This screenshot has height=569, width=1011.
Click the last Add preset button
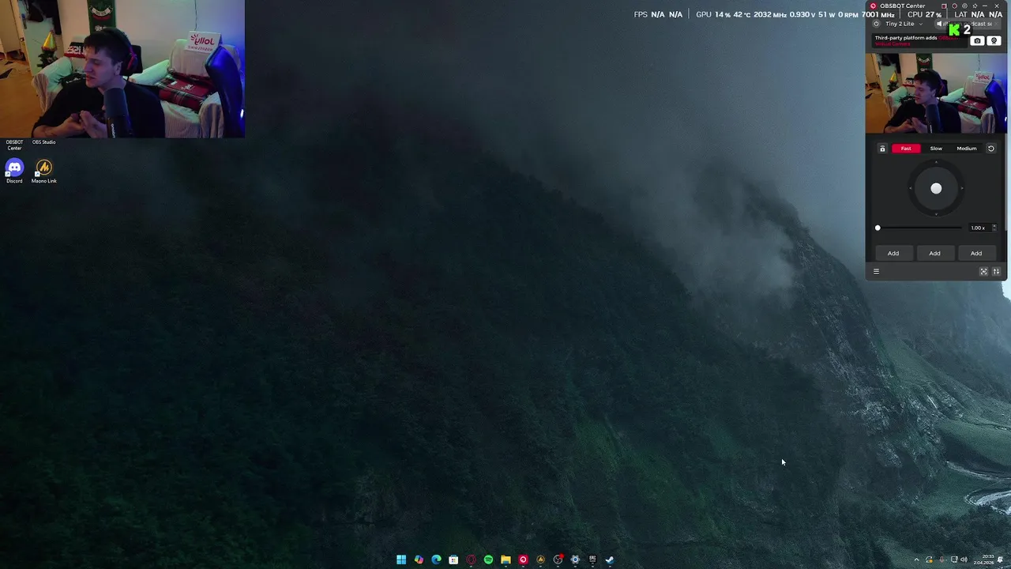click(x=976, y=253)
